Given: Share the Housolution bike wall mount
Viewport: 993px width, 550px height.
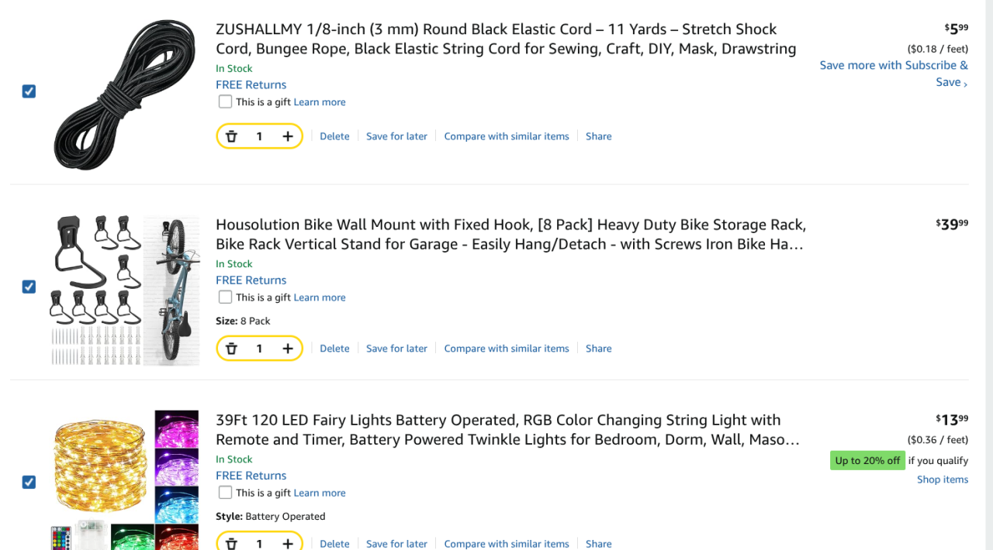Looking at the screenshot, I should point(598,349).
